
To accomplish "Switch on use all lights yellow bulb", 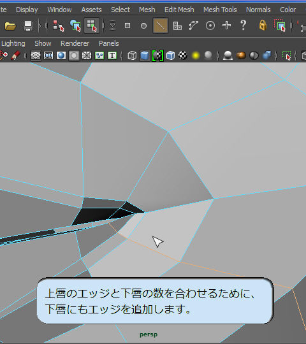I will point(195,55).
